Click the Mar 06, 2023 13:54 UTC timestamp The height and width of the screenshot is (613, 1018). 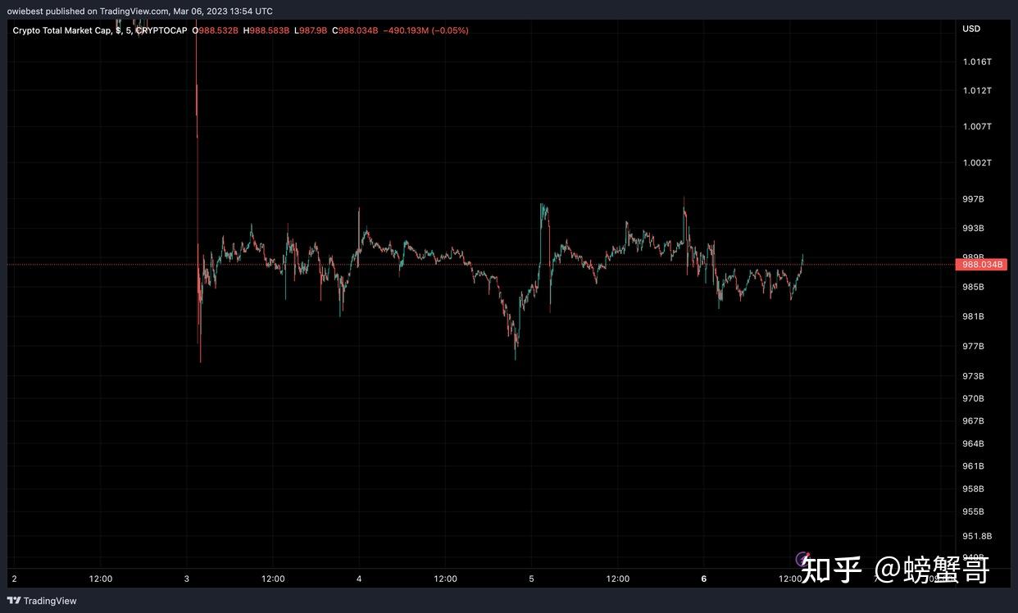tap(223, 11)
